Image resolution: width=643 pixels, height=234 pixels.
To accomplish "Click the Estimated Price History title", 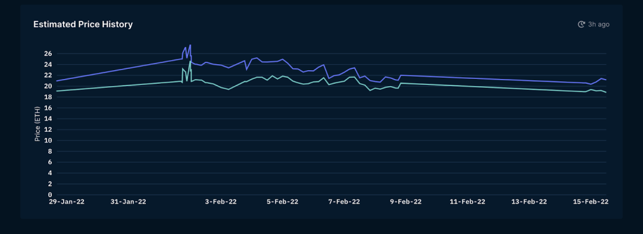I will click(83, 24).
